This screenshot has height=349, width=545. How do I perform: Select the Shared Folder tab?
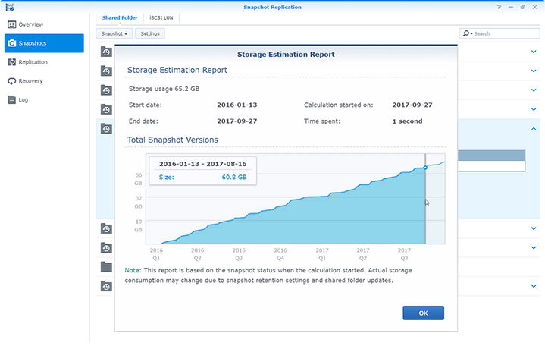119,17
